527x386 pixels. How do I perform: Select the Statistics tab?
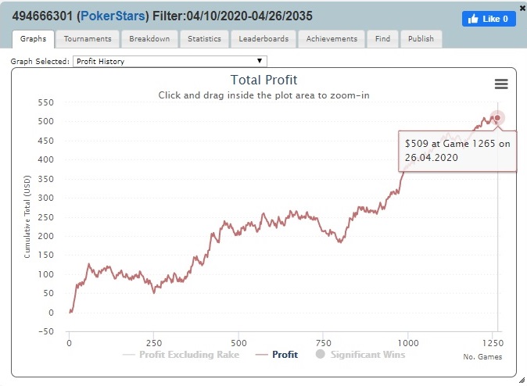[204, 39]
